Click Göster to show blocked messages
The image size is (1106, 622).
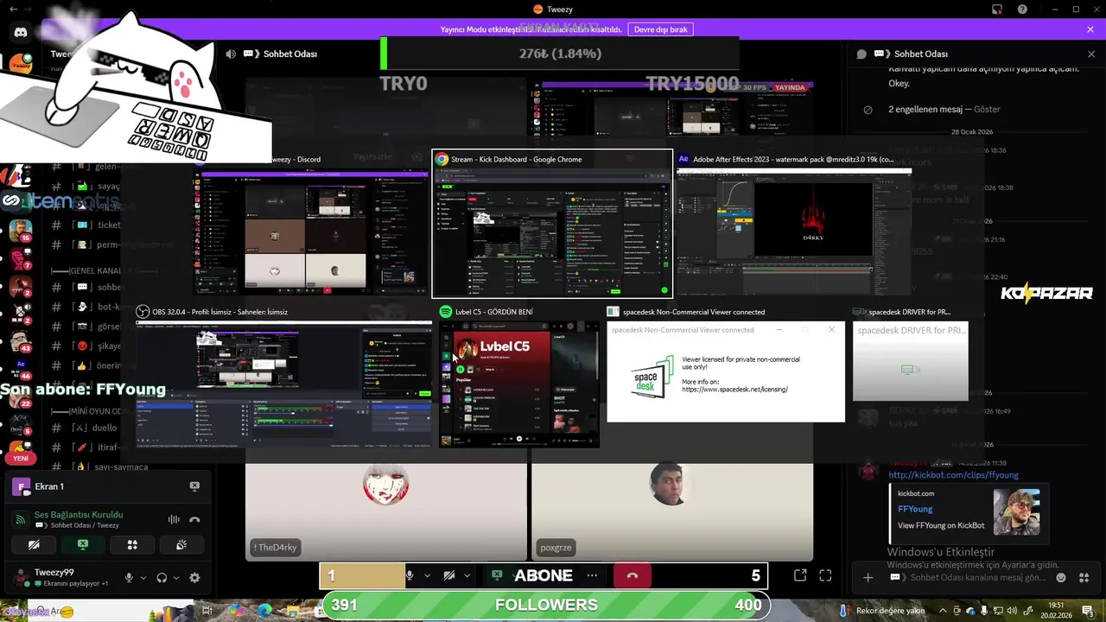[987, 110]
